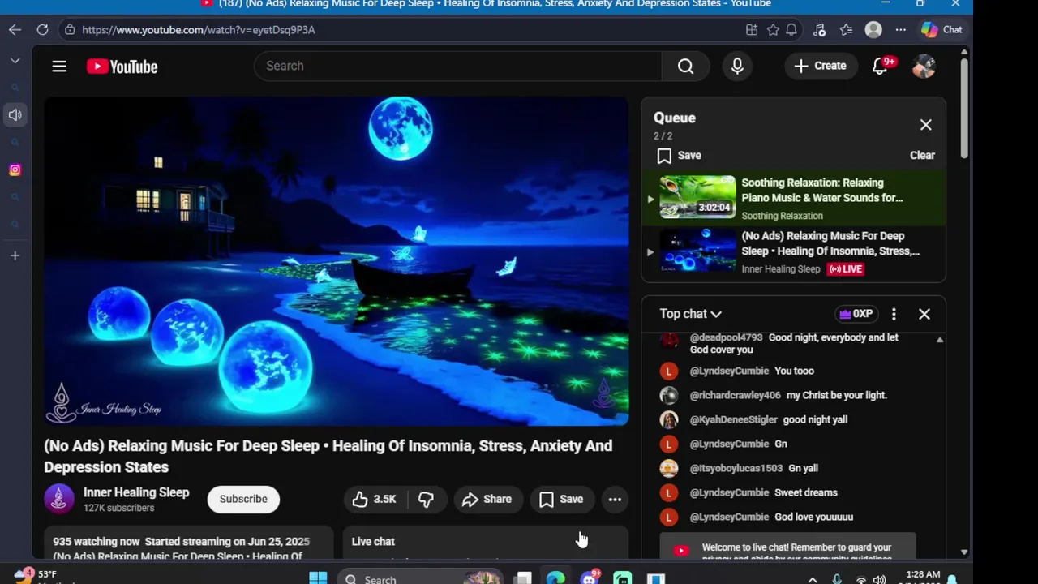
Task: Select the 'God love youuuuu' chat message
Action: tap(813, 517)
